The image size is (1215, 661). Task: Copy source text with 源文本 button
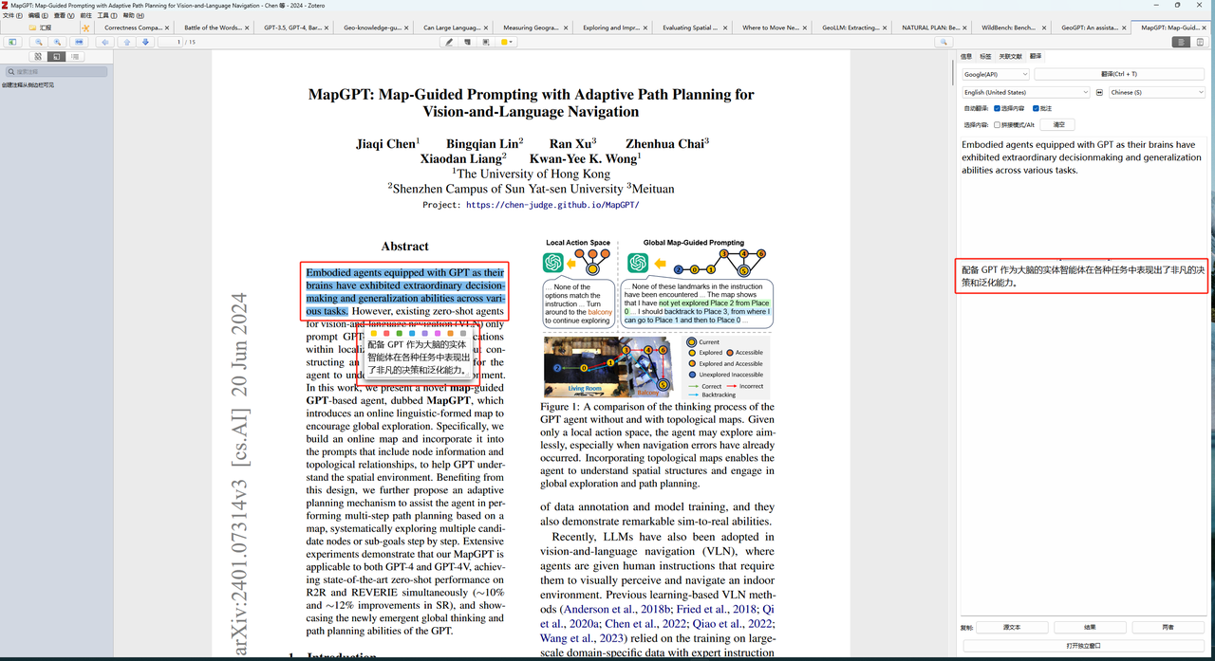1012,627
